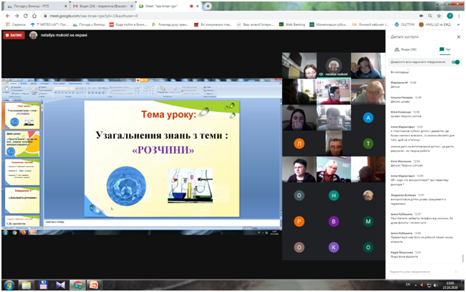Select the nataliya mukoid video tile
466x292 pixels.
click(x=334, y=65)
